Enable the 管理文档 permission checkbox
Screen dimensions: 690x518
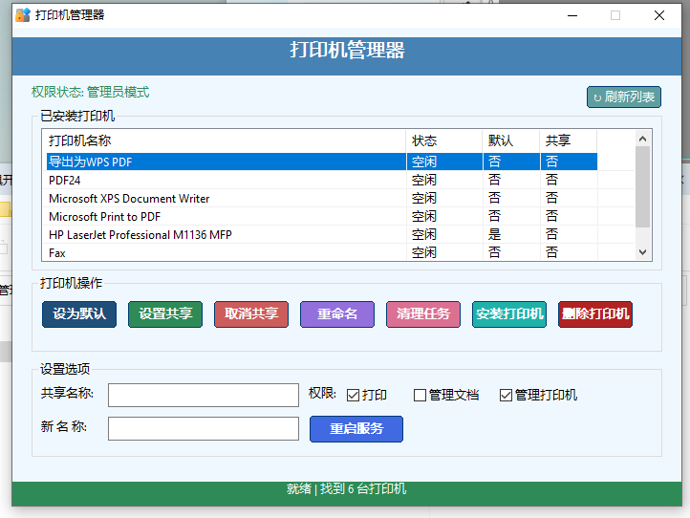[x=420, y=396]
